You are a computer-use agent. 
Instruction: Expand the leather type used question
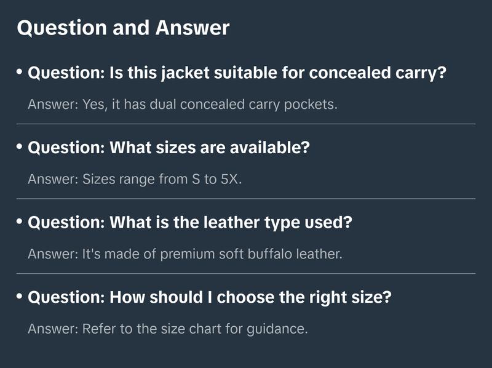point(190,223)
